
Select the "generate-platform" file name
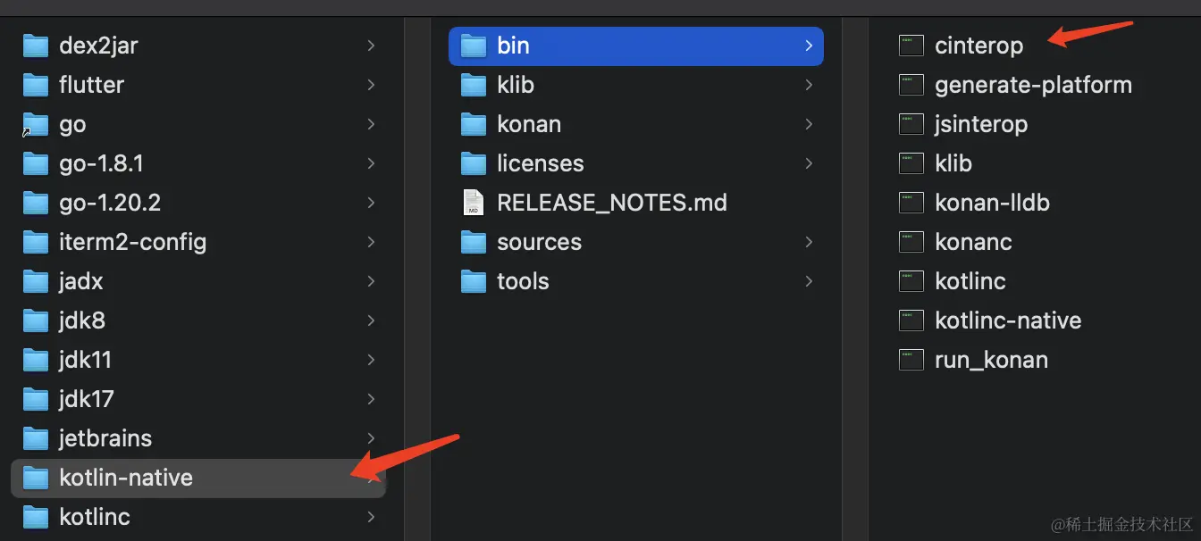[1034, 85]
